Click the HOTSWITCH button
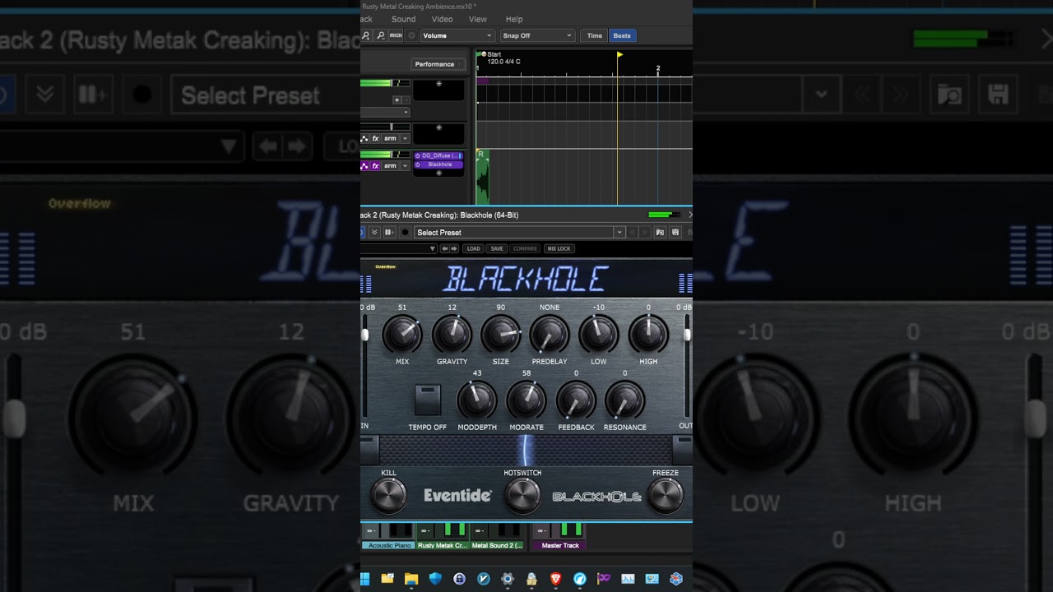 tap(522, 494)
